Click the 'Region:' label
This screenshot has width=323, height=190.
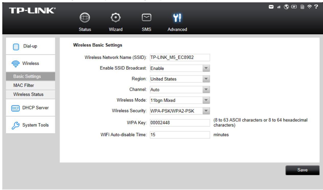139,79
